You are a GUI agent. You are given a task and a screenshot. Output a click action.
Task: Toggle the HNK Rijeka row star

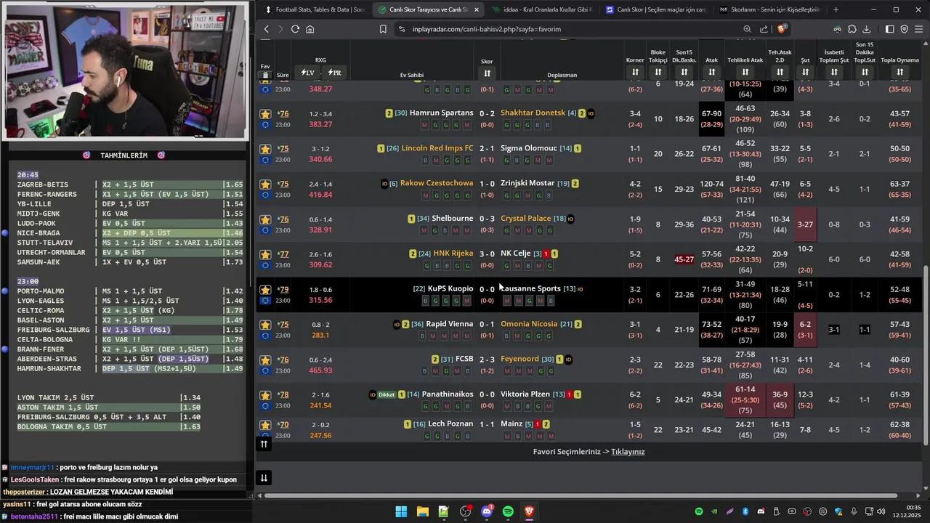pyautogui.click(x=265, y=254)
